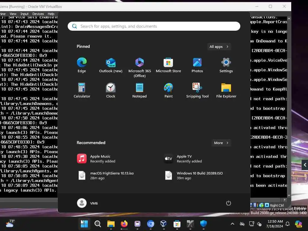Expand the side panel arrow at screen edge
308x231 pixels.
(x=305, y=165)
